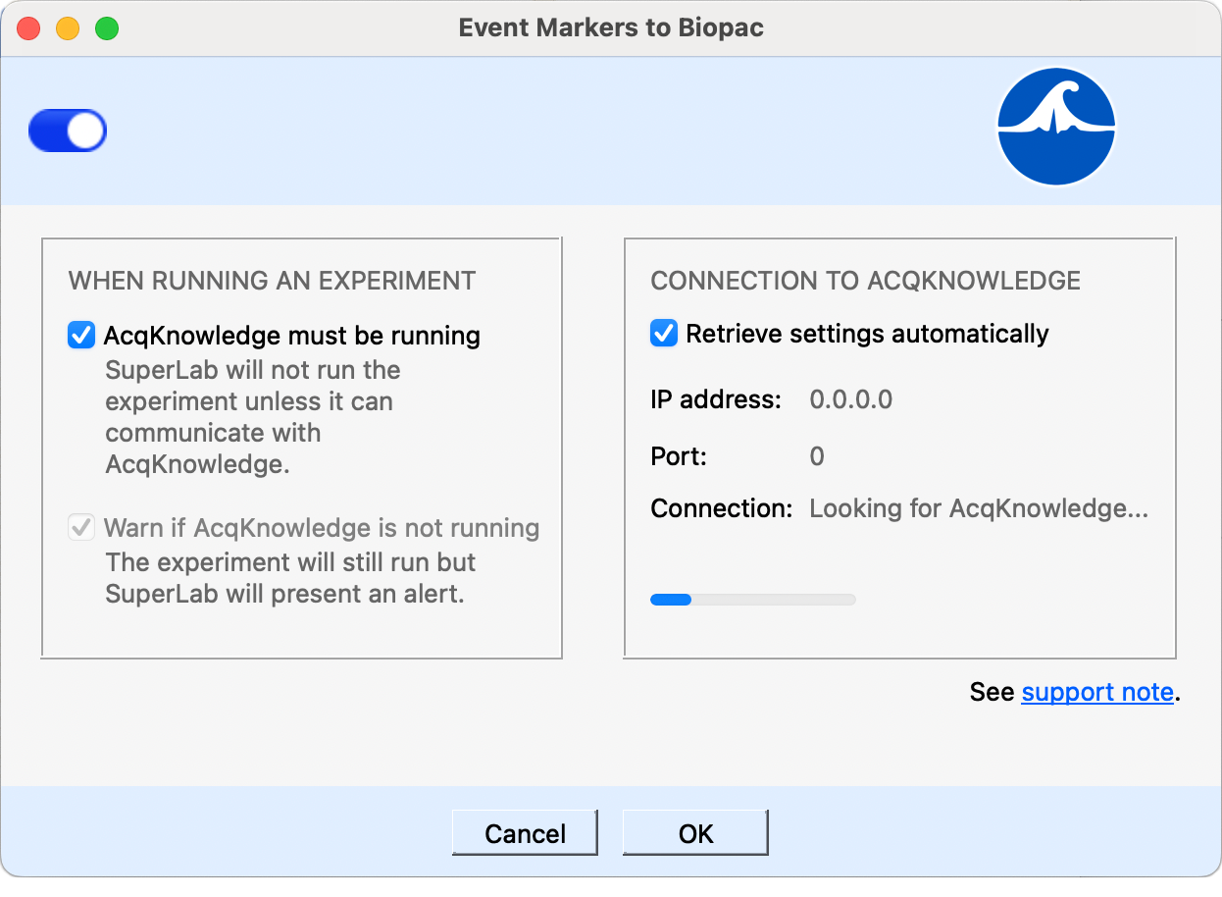This screenshot has width=1222, height=897.
Task: Toggle "Warn if AcqKnowledge is not running"
Action: click(x=80, y=528)
